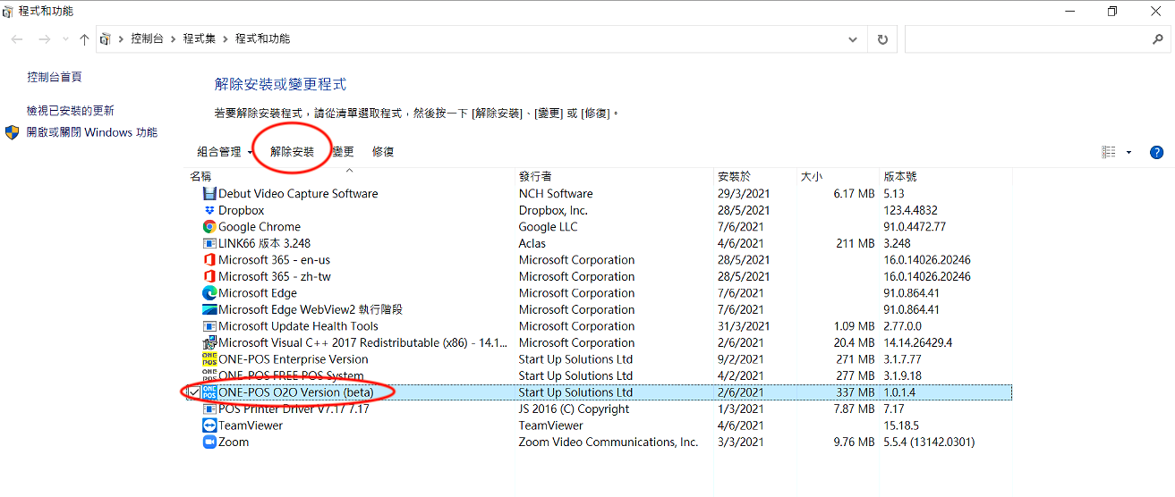
Task: Open recent locations dropdown arrow
Action: click(64, 39)
